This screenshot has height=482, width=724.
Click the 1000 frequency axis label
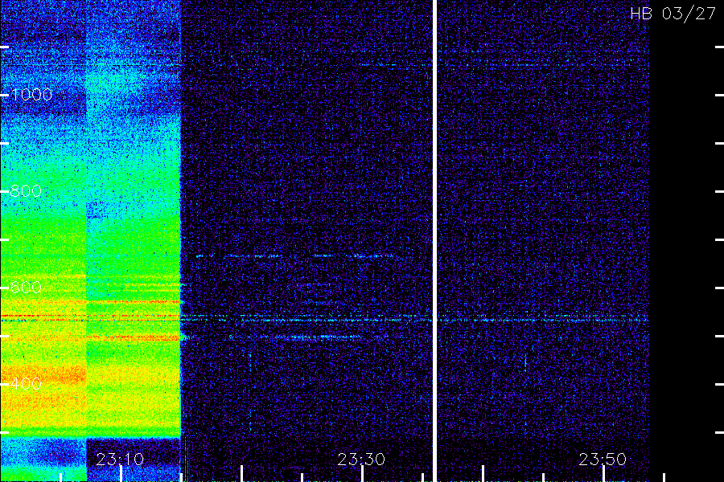(x=31, y=95)
